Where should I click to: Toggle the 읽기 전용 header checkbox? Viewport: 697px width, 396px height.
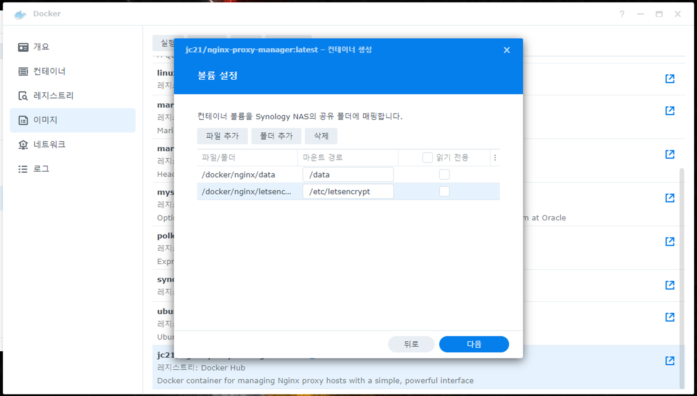(x=427, y=158)
